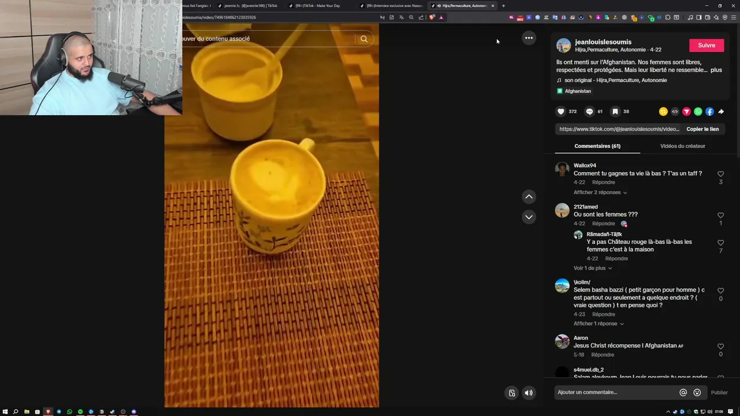Screen dimensions: 740x416
Task: Show hidden system tray icons
Action: pos(668,412)
